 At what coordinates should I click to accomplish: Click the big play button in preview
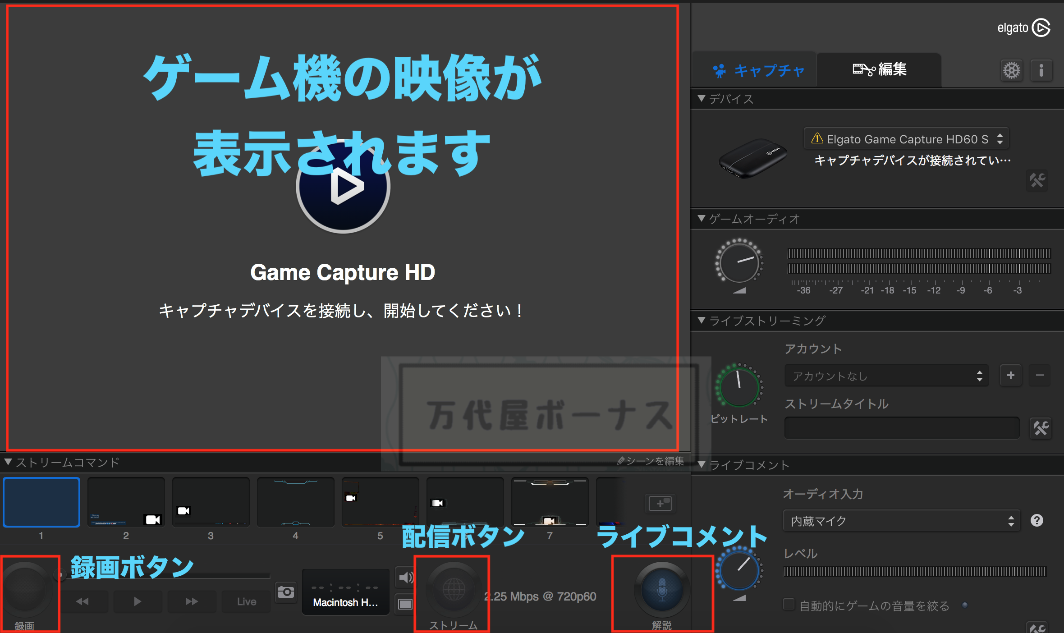[x=343, y=186]
